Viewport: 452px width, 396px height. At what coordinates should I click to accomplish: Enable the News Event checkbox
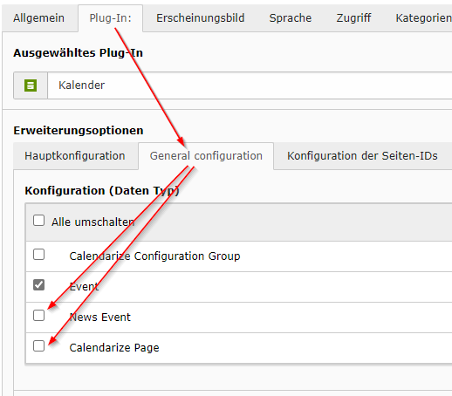38,316
